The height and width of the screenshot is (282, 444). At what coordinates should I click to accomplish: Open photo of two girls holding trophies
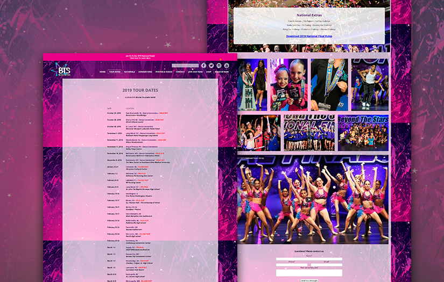289,84
